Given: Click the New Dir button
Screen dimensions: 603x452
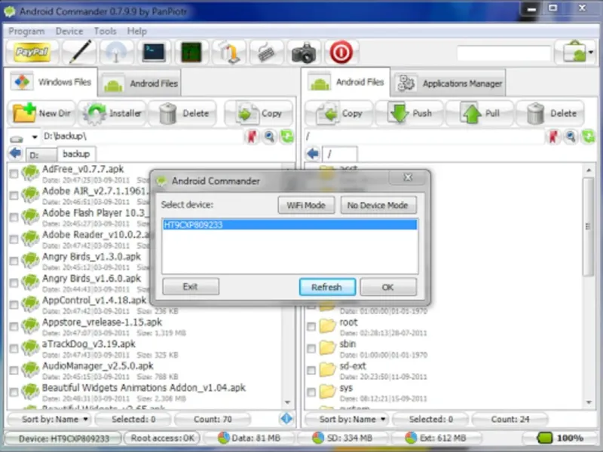Looking at the screenshot, I should pyautogui.click(x=41, y=114).
